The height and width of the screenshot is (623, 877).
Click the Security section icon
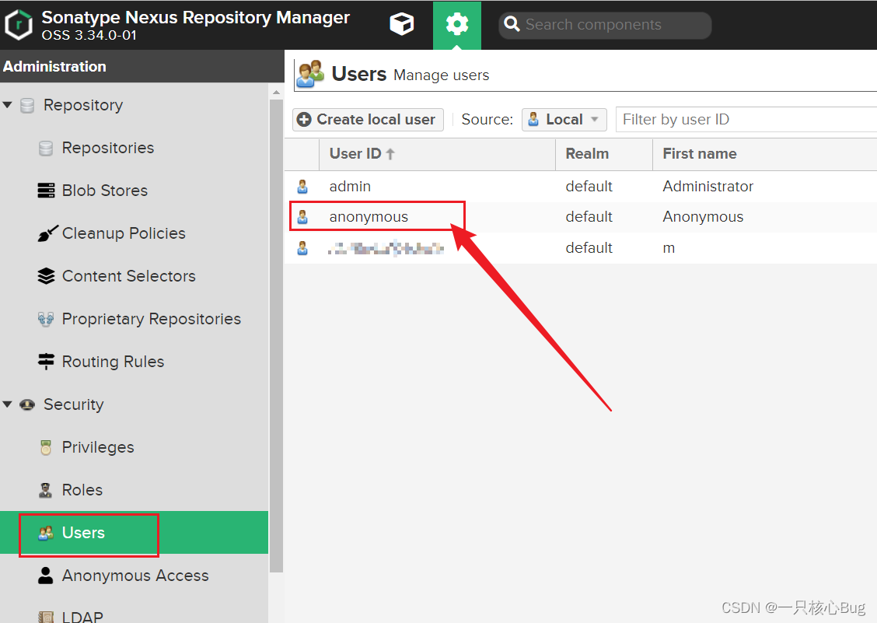[27, 404]
